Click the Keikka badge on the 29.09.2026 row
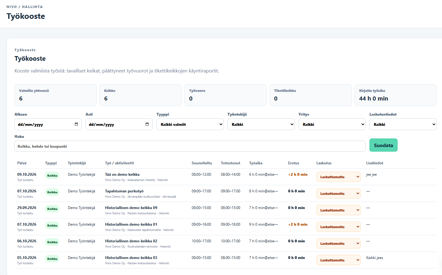The image size is (442, 275). coord(52,209)
